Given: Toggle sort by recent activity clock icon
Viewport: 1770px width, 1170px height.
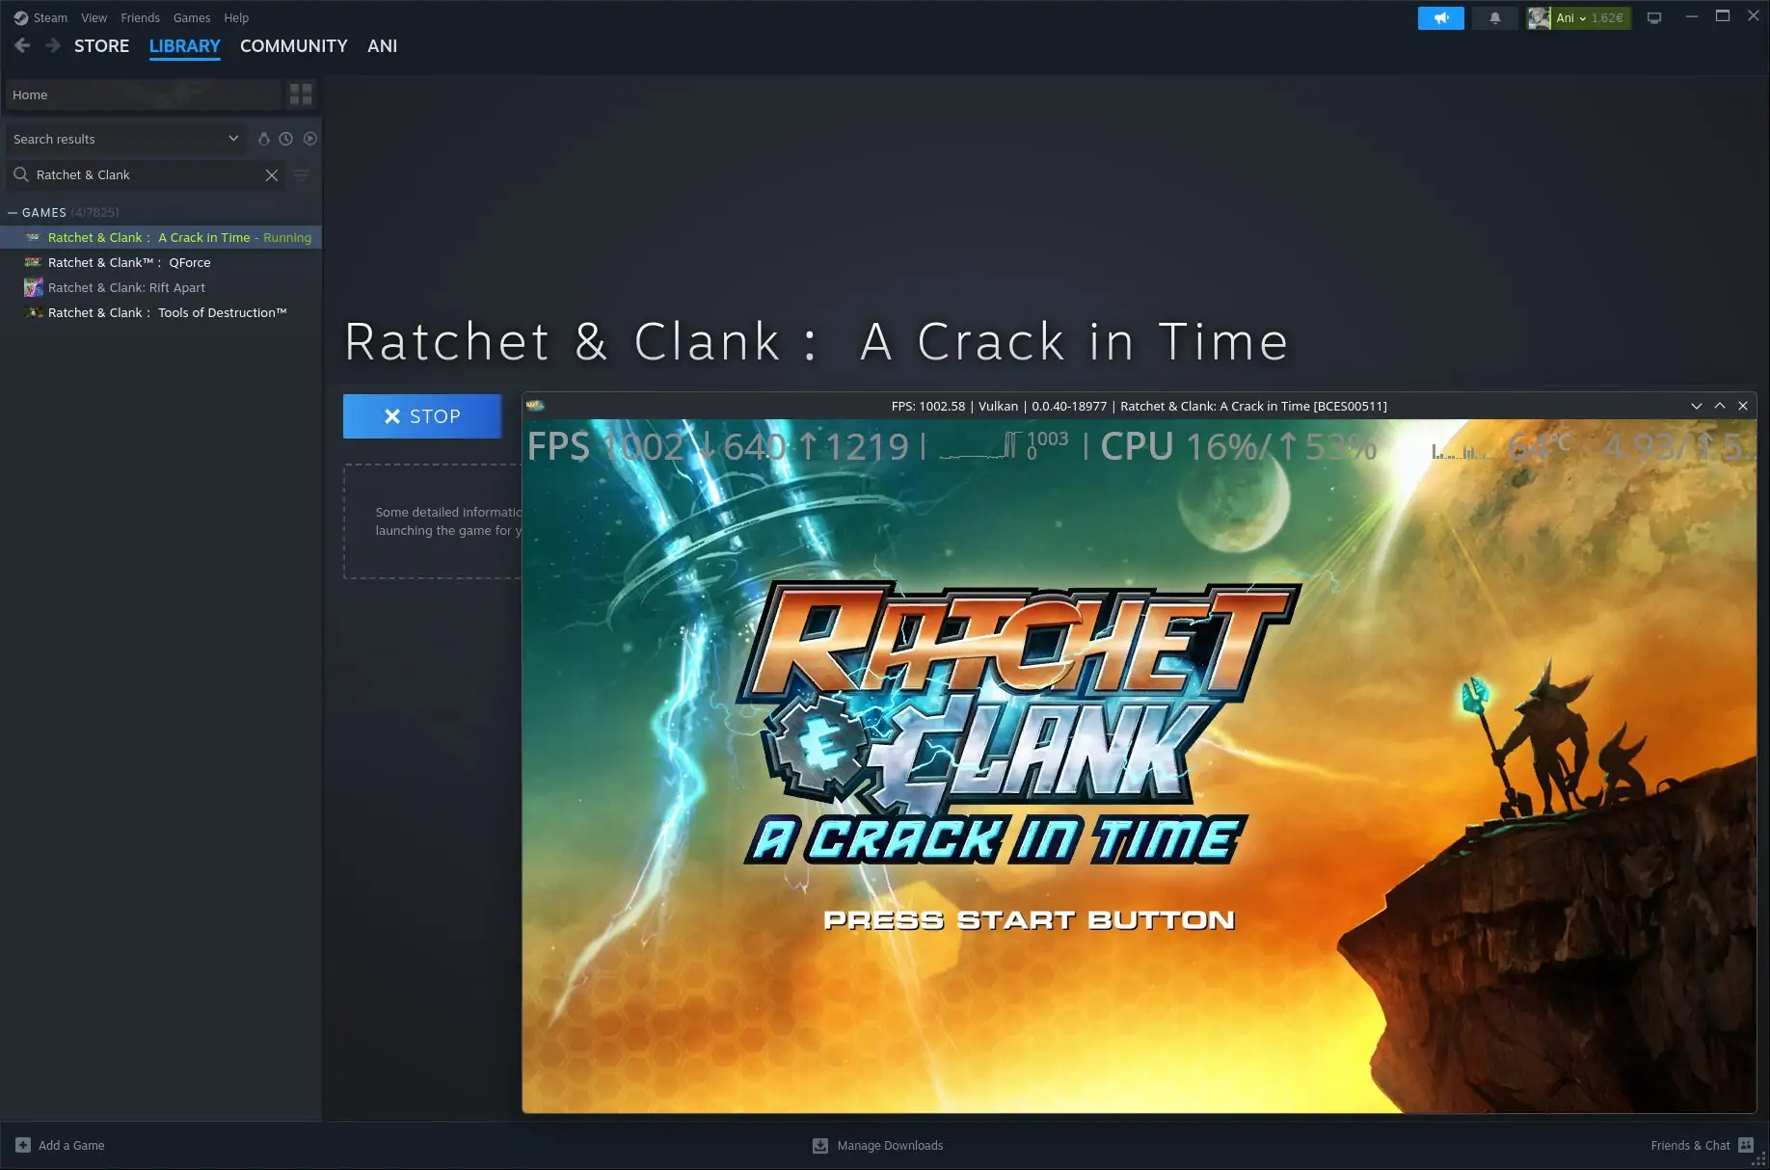Looking at the screenshot, I should pyautogui.click(x=286, y=139).
